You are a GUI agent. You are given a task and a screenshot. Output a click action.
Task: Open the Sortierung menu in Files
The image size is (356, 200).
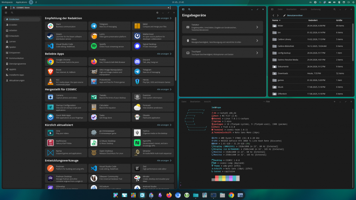point(316,9)
